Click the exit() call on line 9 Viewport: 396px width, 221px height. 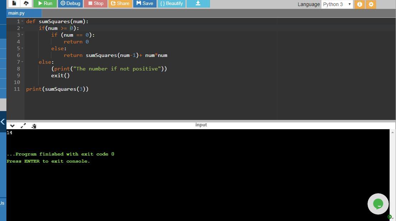click(x=60, y=75)
